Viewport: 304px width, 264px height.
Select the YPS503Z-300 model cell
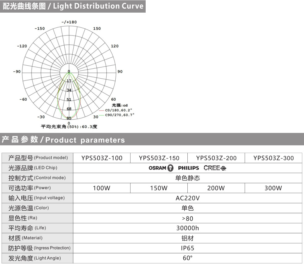[x=273, y=158]
